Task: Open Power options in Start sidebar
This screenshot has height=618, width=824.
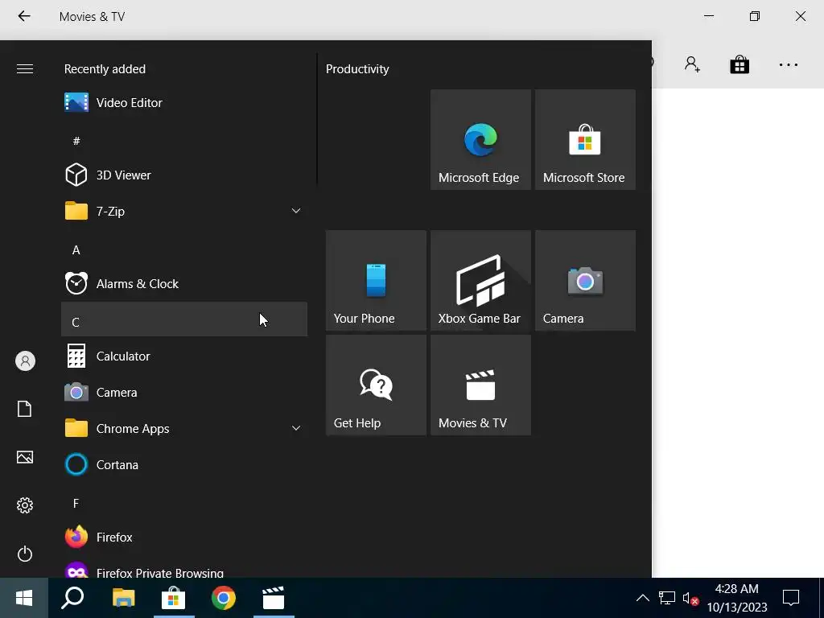Action: tap(25, 554)
